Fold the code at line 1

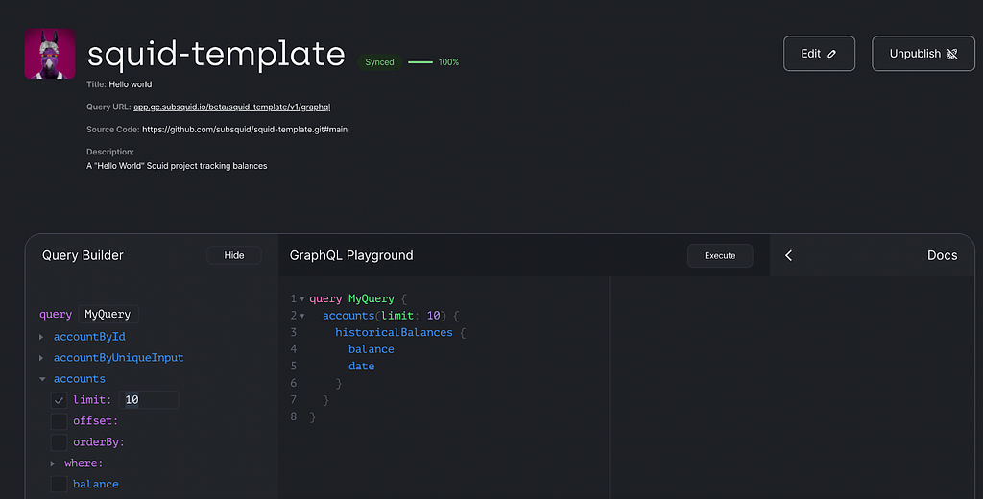pos(302,299)
